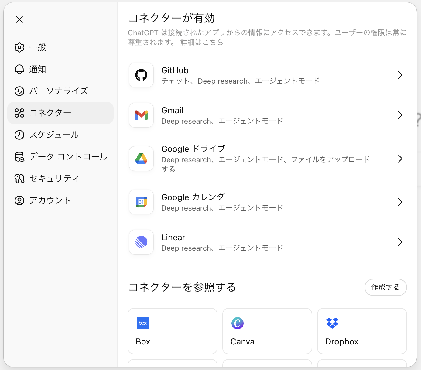This screenshot has height=370, width=421.
Task: Click the Dropbox logo icon
Action: (332, 323)
